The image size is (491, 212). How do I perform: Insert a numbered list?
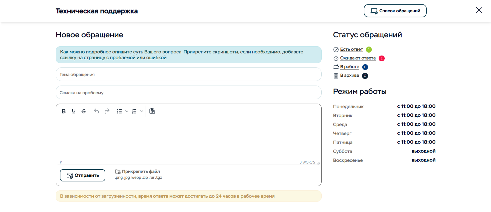tap(134, 111)
